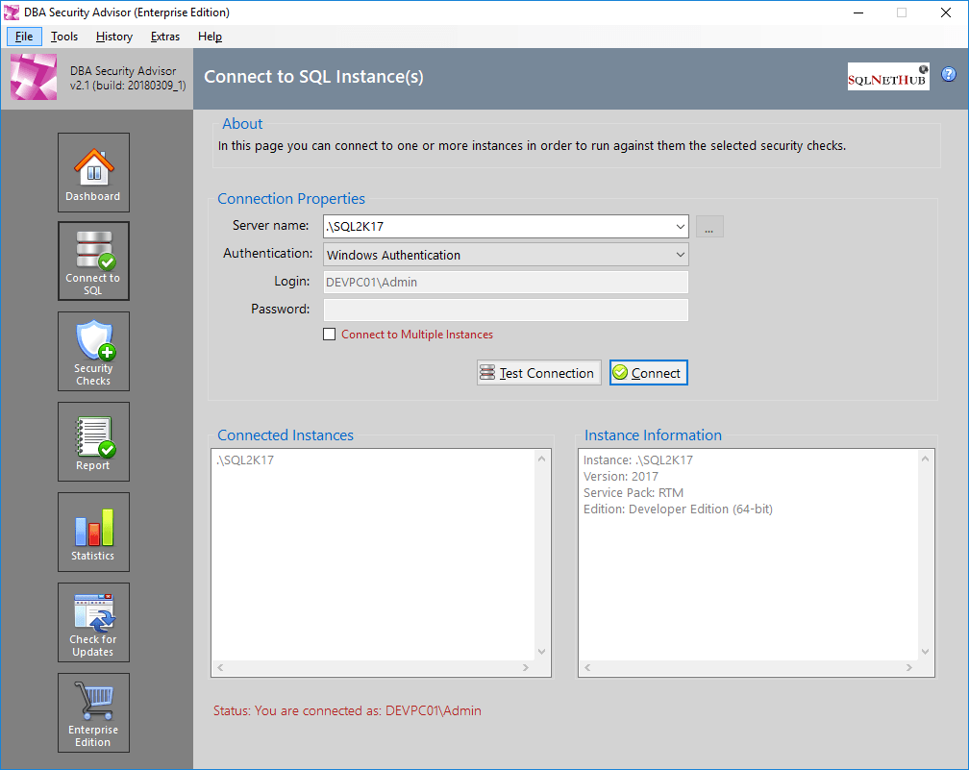View the Statistics page
Image resolution: width=969 pixels, height=770 pixels.
click(93, 532)
